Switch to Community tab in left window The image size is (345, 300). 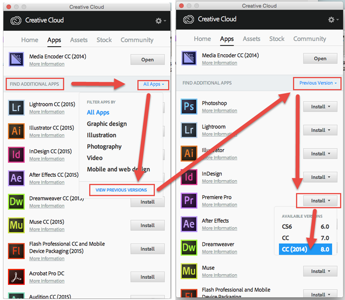click(x=137, y=40)
